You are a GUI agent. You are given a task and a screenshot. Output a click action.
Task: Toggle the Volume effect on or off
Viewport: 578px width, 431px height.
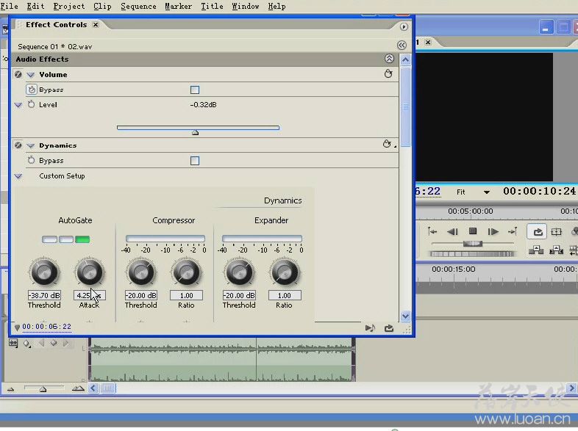pos(18,74)
